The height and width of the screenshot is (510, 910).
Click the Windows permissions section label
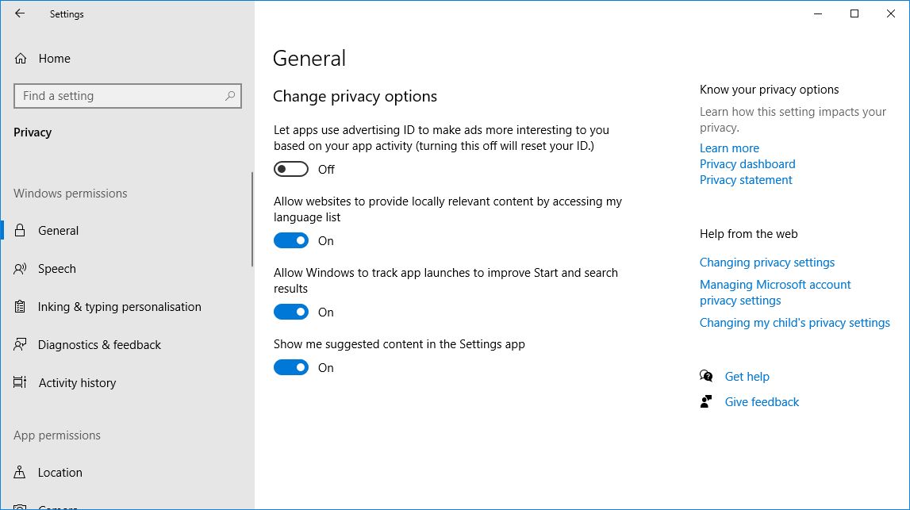[x=71, y=194]
